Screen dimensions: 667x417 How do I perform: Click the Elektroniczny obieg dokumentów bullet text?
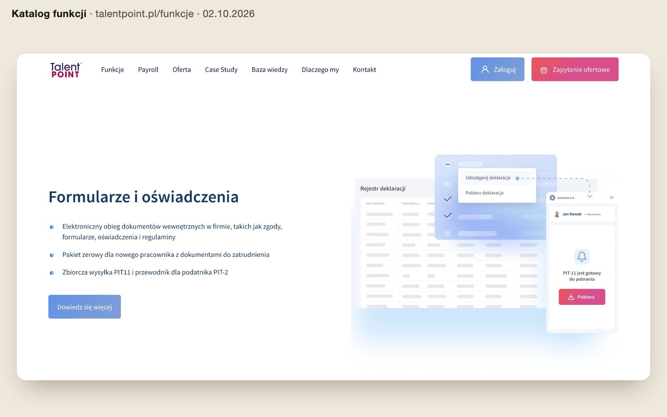[x=172, y=231]
